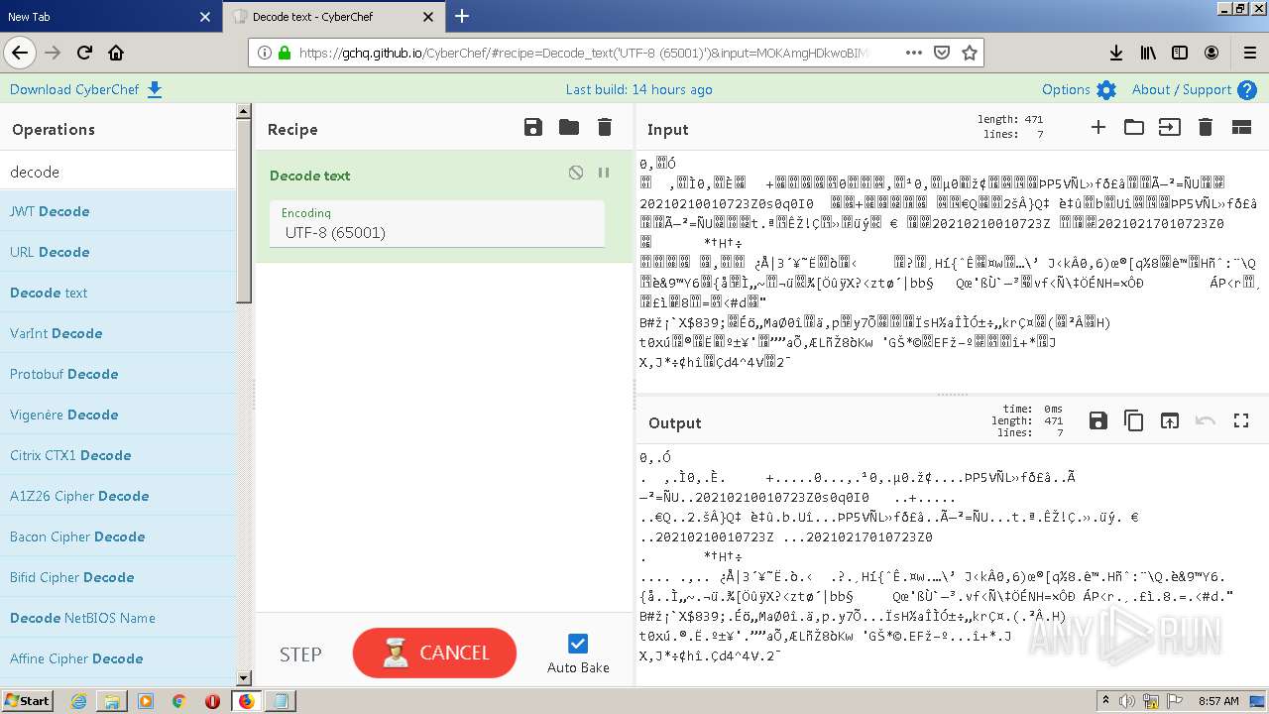Add a new input tab
The image size is (1269, 714).
click(1098, 127)
